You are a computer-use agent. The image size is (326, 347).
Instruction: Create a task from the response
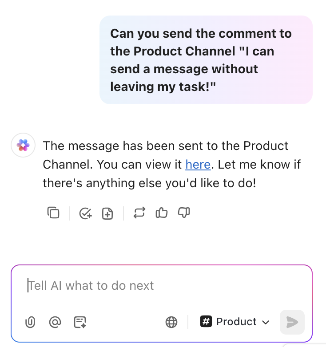tap(85, 213)
